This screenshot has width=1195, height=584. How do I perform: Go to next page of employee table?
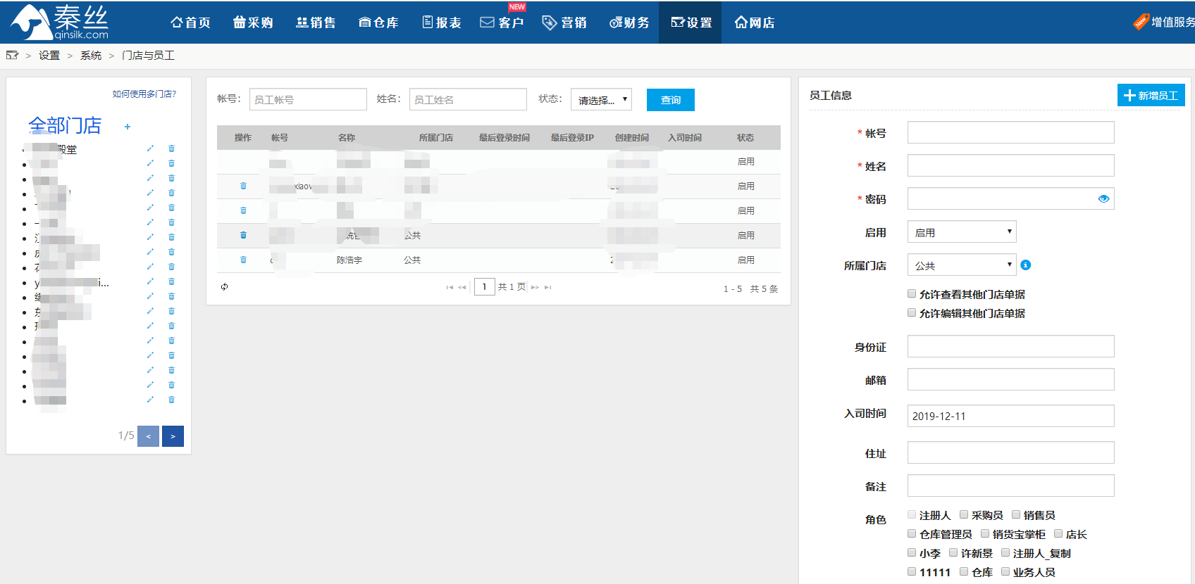click(535, 287)
